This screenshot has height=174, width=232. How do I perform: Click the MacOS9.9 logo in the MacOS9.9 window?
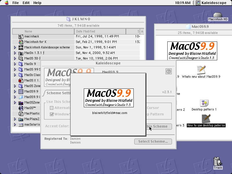click(192, 51)
